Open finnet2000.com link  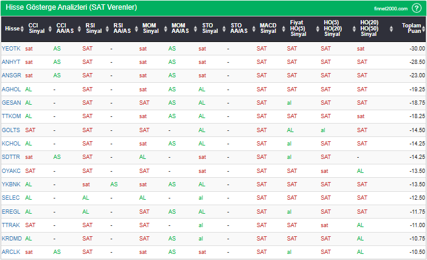tap(391, 9)
